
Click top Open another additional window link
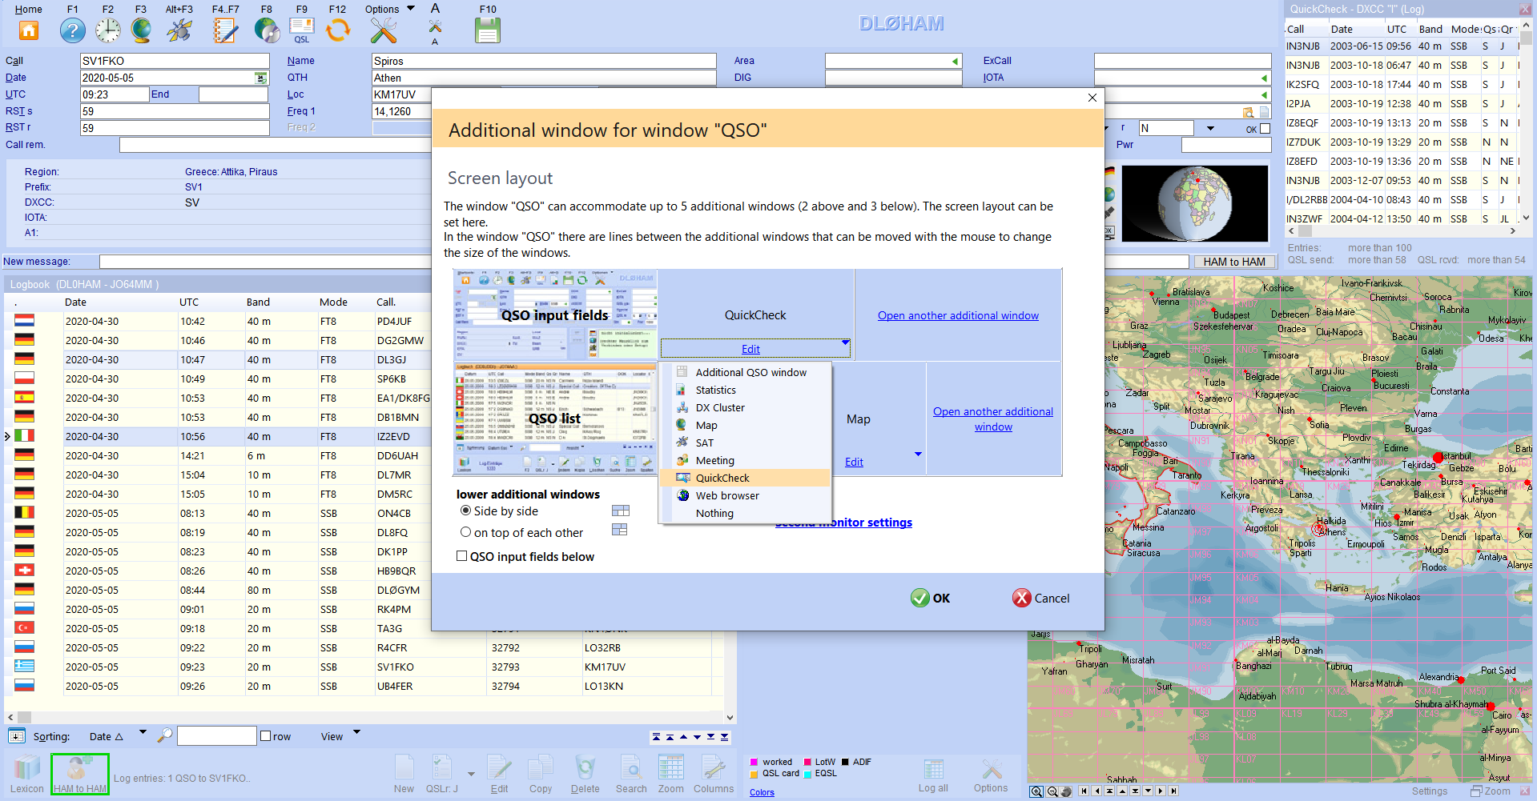point(958,315)
